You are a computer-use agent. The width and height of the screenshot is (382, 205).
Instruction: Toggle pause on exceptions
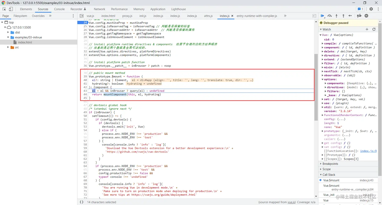(366, 16)
